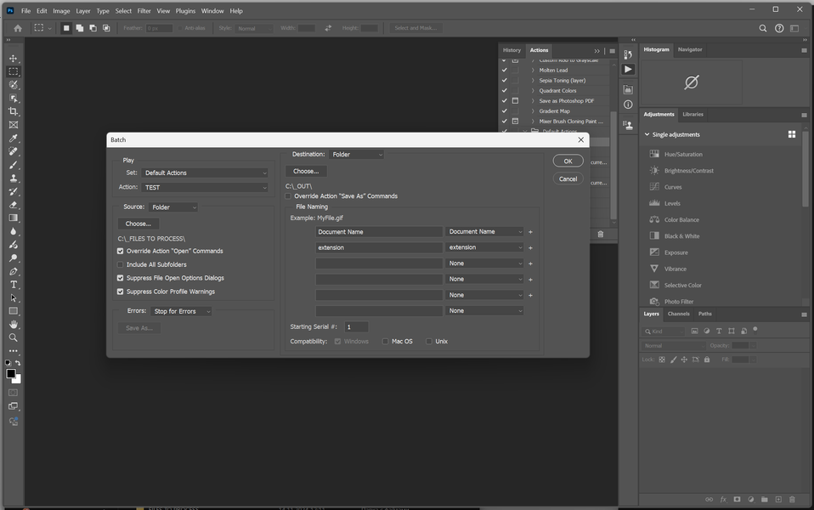Select the Move tool
The height and width of the screenshot is (510, 814).
(14, 59)
